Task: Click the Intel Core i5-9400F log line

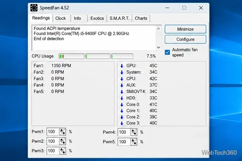Action: pos(82,33)
